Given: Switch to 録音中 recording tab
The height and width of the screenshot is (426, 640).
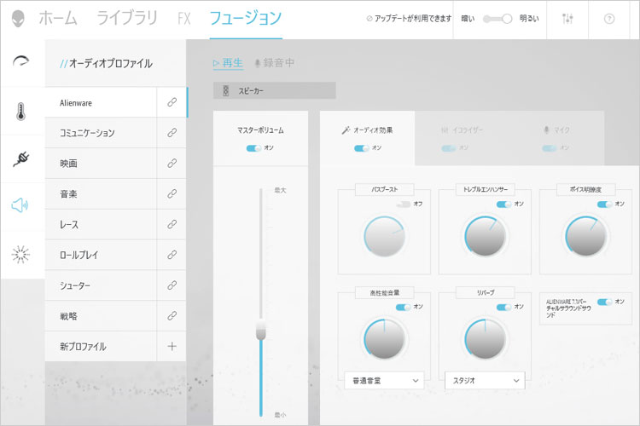Looking at the screenshot, I should (274, 63).
